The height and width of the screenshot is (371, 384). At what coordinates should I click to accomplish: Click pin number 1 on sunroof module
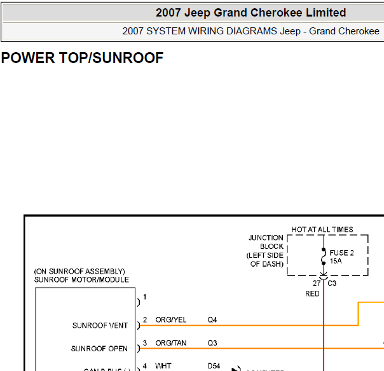[x=145, y=297]
